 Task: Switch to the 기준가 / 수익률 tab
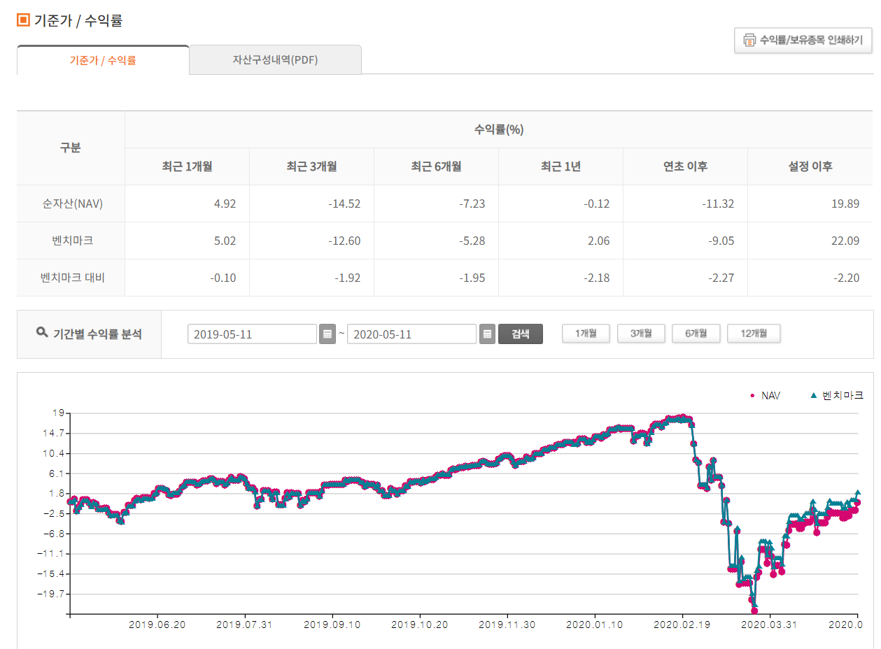[x=103, y=60]
